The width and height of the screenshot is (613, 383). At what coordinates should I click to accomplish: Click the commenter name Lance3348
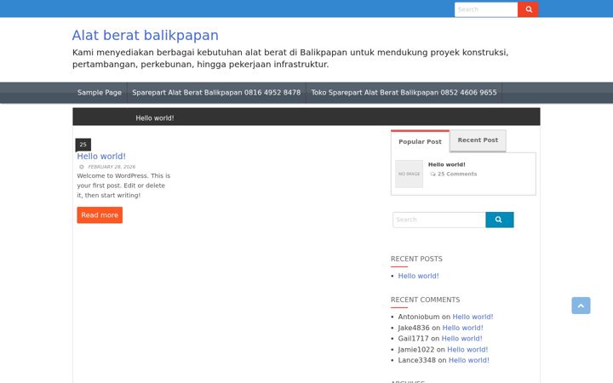point(416,360)
